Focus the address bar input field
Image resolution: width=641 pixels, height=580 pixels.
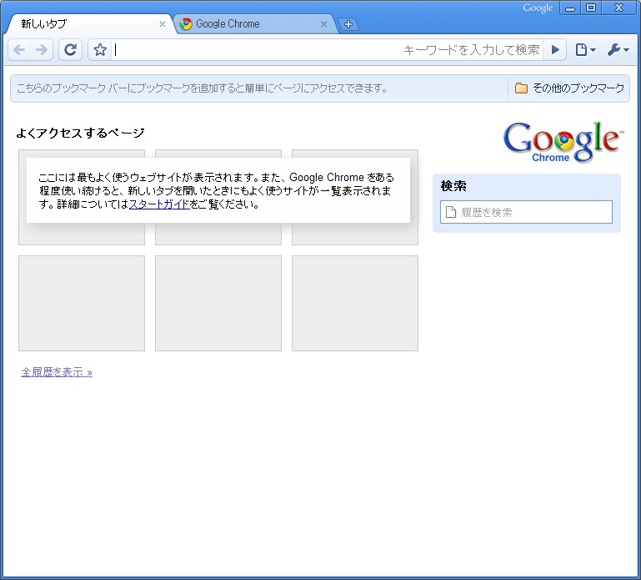pos(327,50)
